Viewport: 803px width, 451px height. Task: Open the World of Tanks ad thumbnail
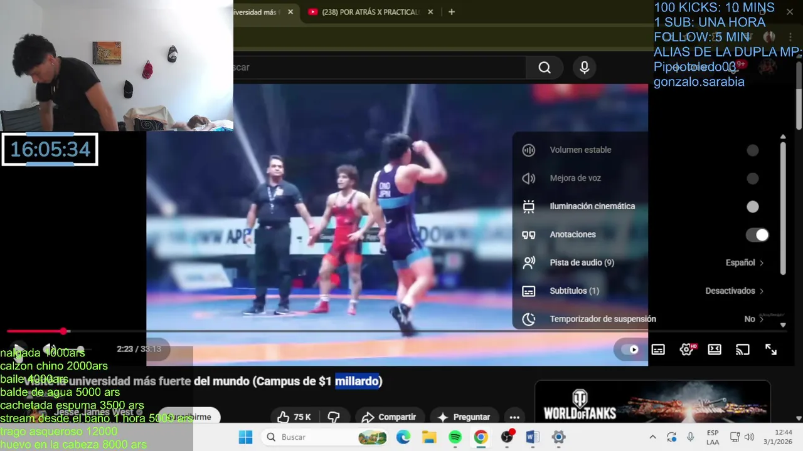pyautogui.click(x=652, y=402)
